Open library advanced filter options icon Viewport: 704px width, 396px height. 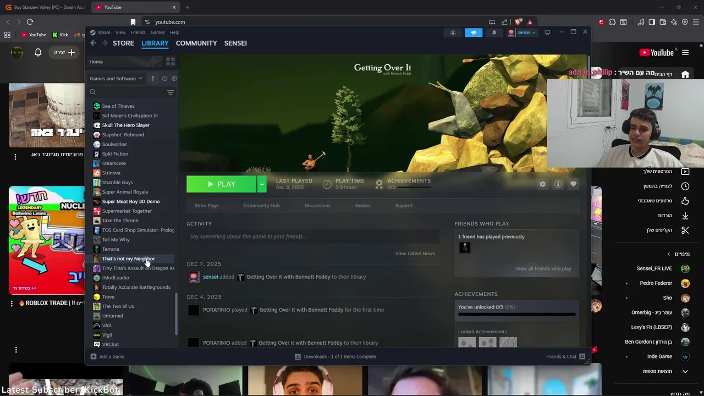[170, 92]
